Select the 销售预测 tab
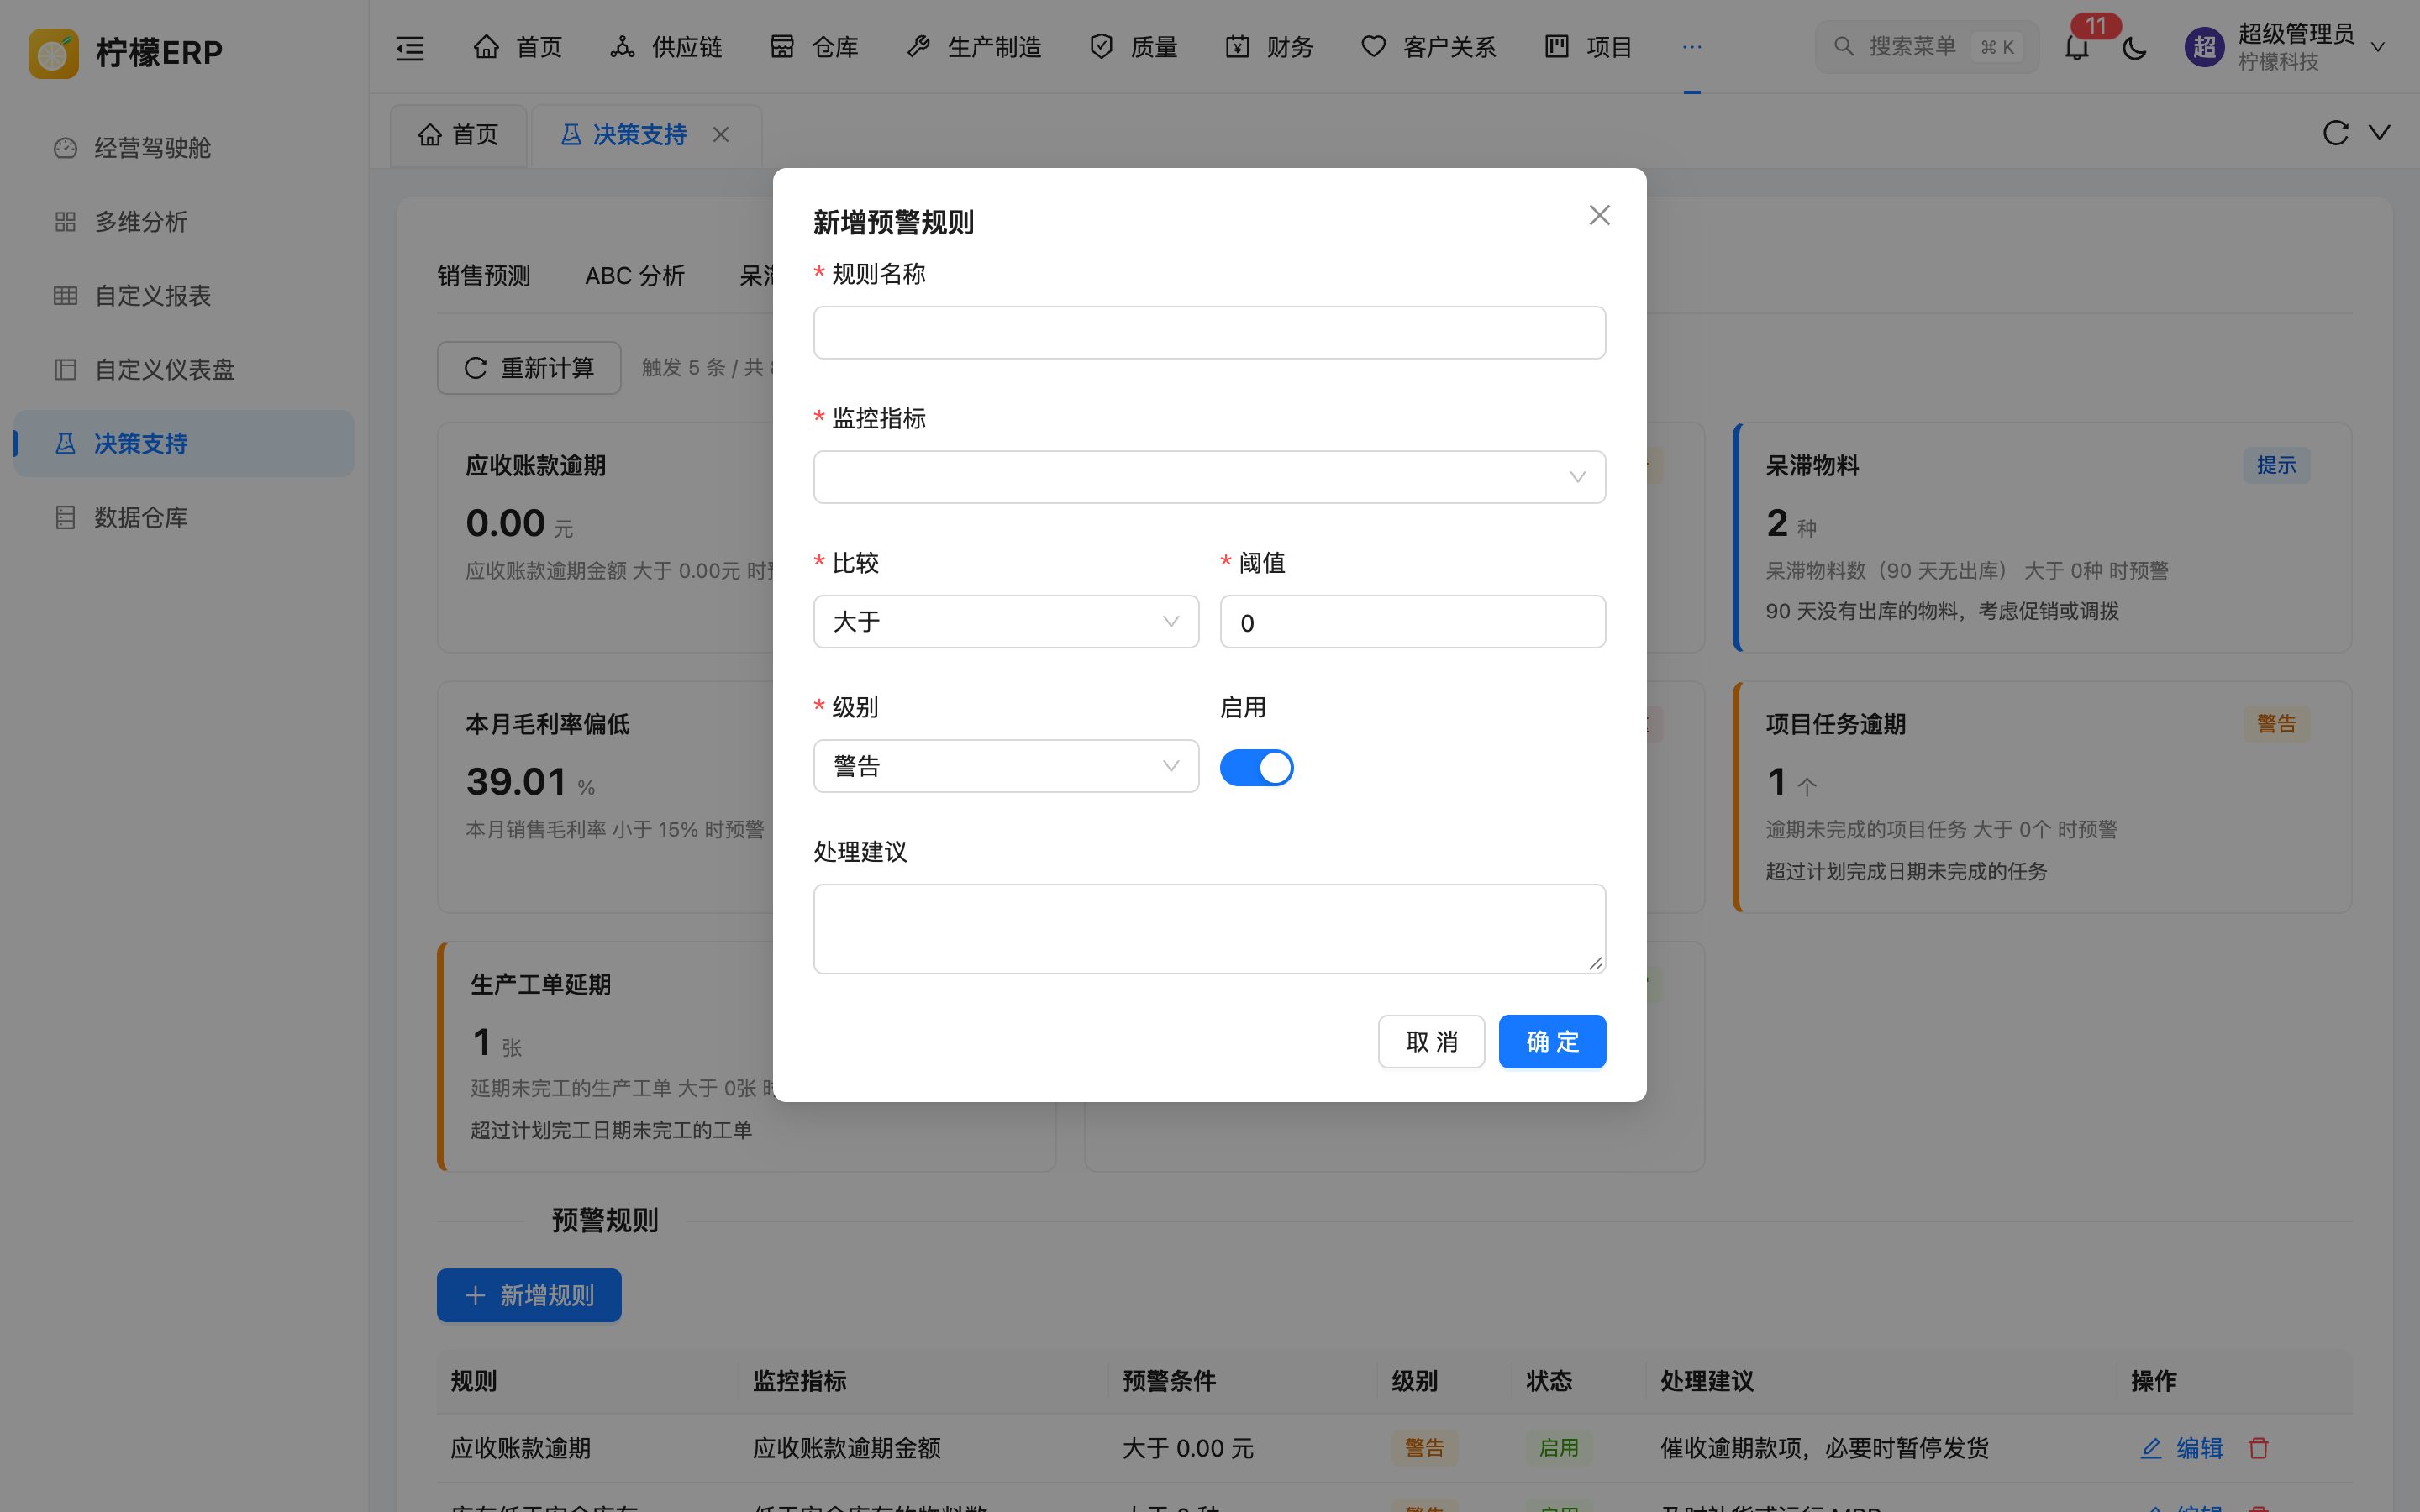2420x1512 pixels. (484, 276)
